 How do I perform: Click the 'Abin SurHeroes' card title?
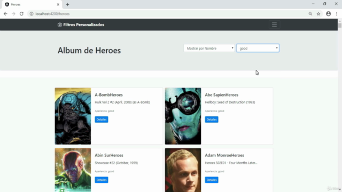[109, 155]
